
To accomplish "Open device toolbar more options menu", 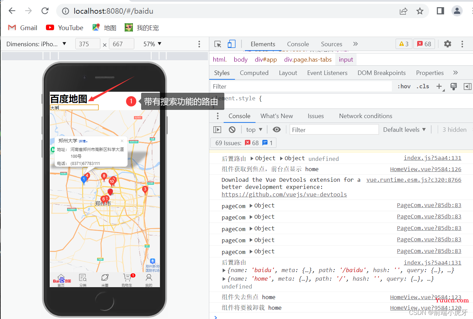I will click(199, 44).
